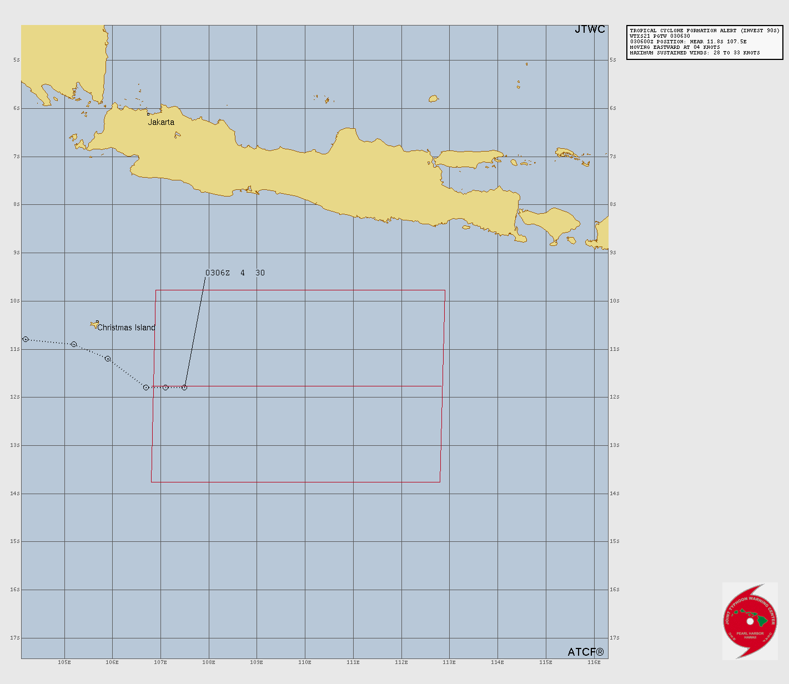Click the Jakarta text label
This screenshot has width=789, height=684.
161,122
